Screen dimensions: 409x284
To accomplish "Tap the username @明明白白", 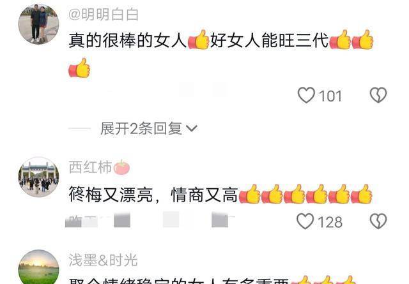I will (104, 14).
